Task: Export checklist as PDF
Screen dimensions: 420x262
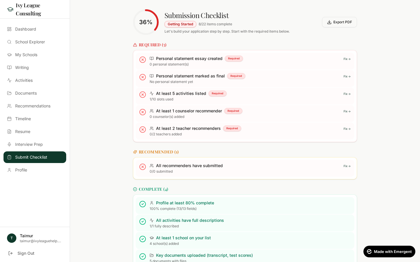Action: 339,22
